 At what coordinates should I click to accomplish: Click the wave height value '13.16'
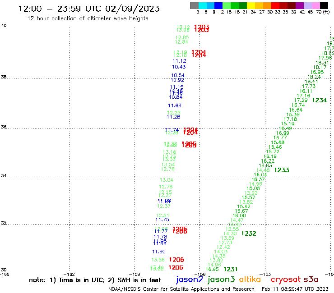pos(169,152)
